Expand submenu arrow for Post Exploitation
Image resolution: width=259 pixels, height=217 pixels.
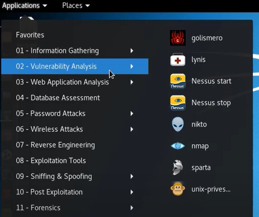tap(132, 192)
